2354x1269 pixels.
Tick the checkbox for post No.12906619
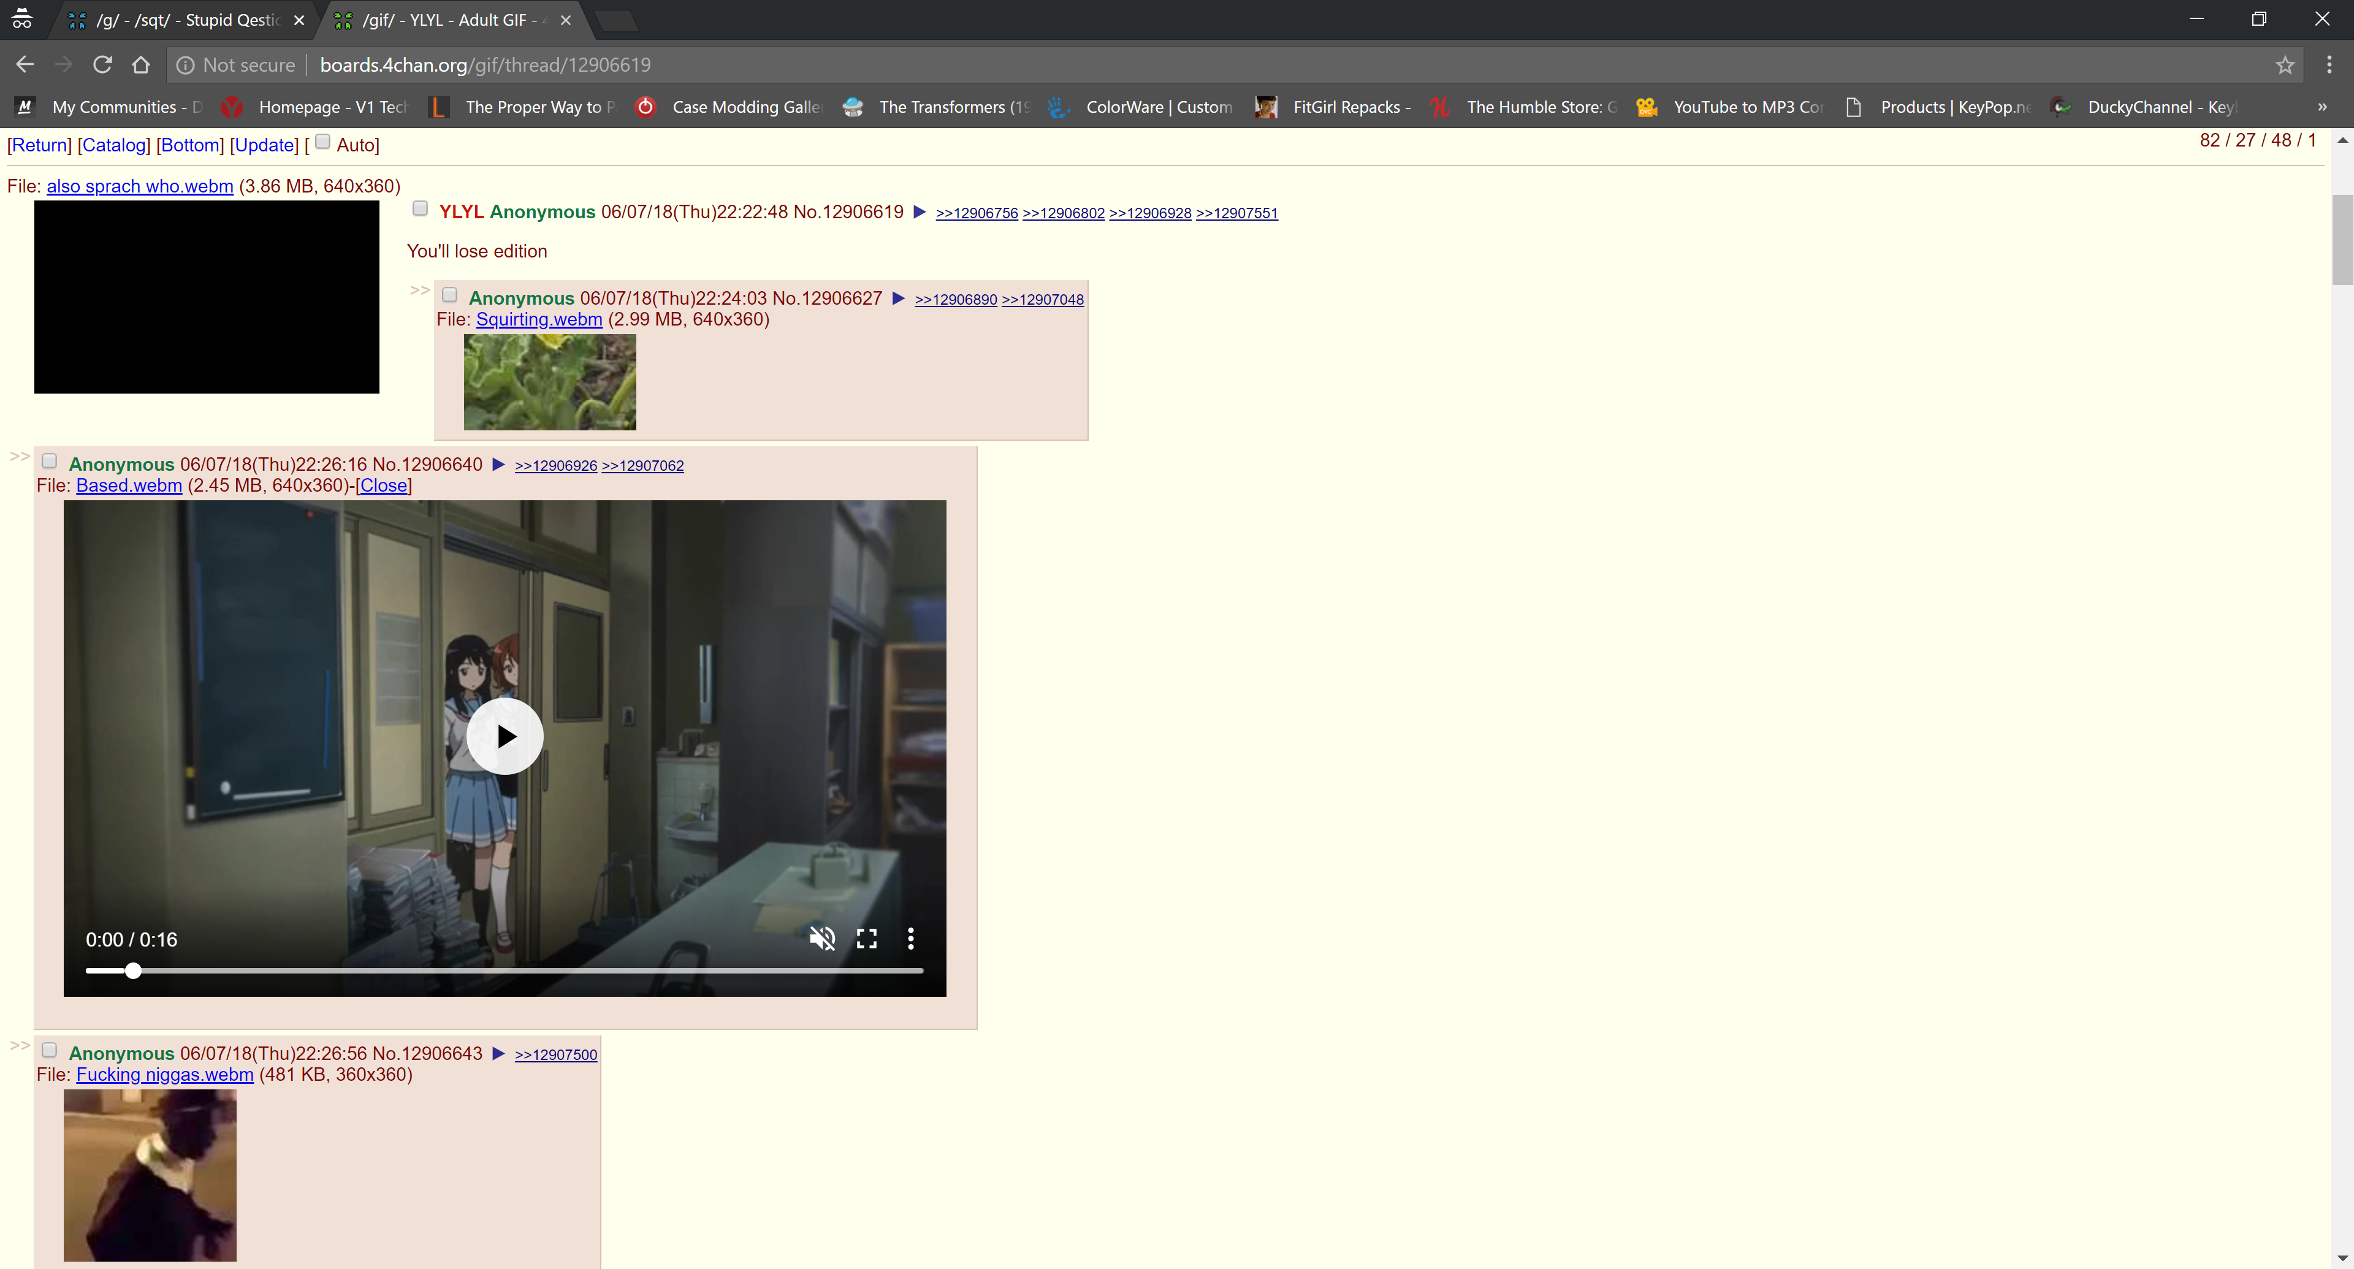[419, 208]
